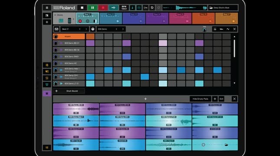Play the indigo third beat clip
280x156 pixels.
(x=141, y=21)
